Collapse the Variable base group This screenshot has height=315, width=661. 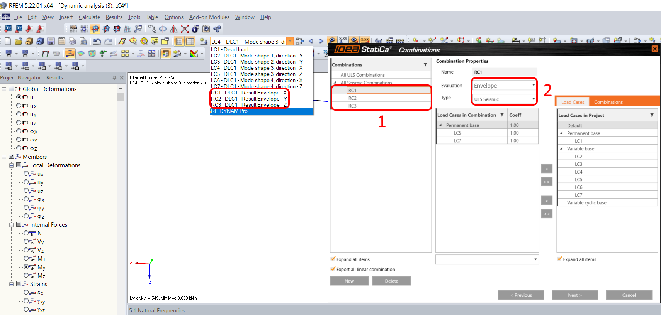point(561,148)
